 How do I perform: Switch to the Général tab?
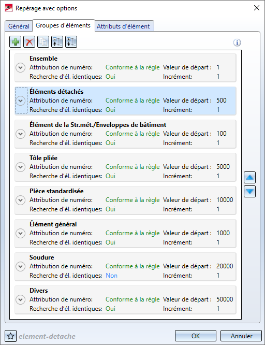[x=19, y=26]
